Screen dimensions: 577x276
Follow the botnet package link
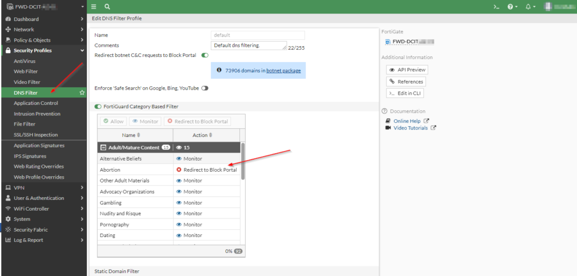pos(283,70)
